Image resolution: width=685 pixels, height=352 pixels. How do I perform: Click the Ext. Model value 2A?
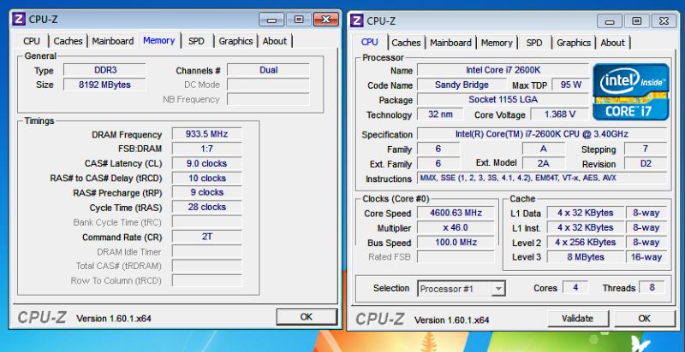pyautogui.click(x=543, y=163)
